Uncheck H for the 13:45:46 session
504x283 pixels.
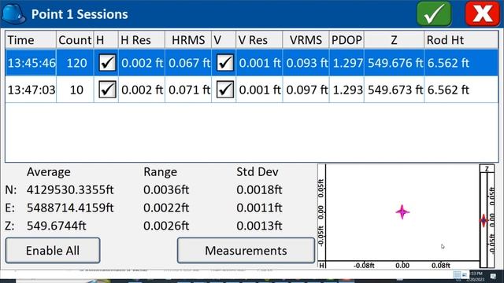[x=107, y=63]
